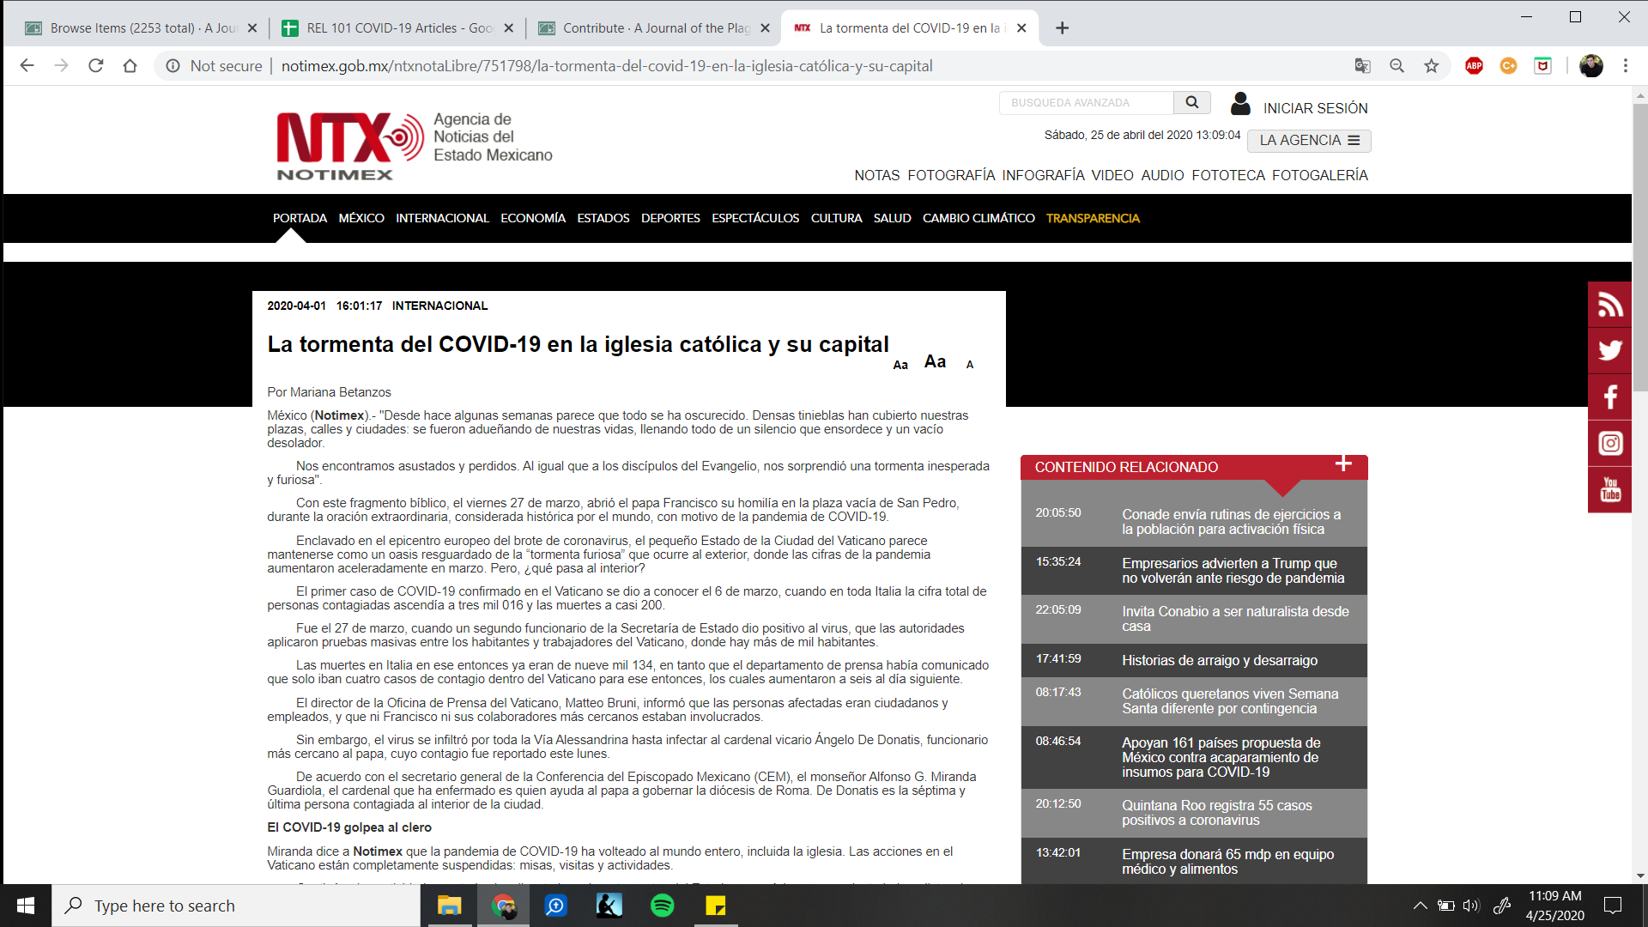This screenshot has height=927, width=1648.
Task: Open the RSS feed icon in sidebar
Action: pyautogui.click(x=1609, y=305)
